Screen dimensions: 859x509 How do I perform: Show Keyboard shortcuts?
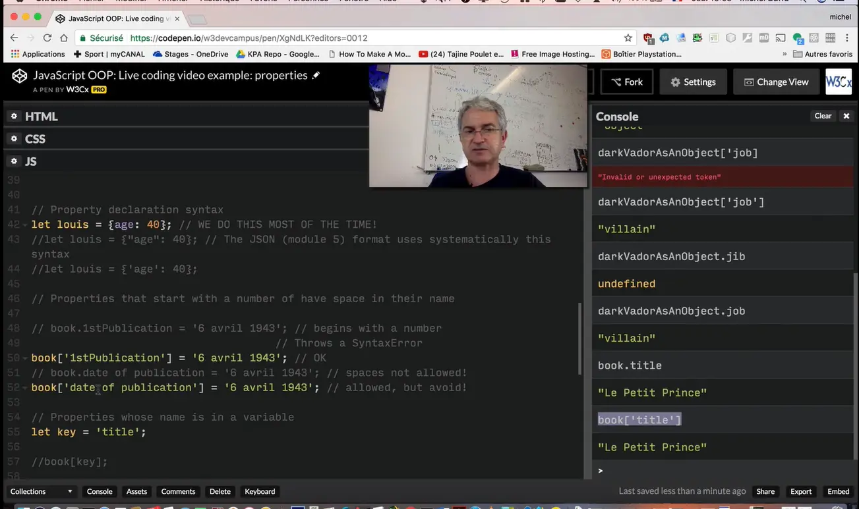click(260, 491)
